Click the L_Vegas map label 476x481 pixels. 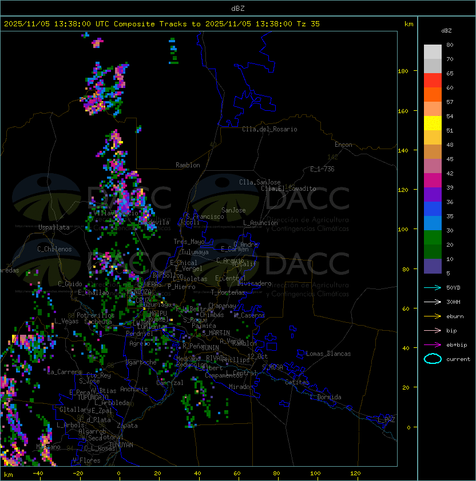pos(66,321)
